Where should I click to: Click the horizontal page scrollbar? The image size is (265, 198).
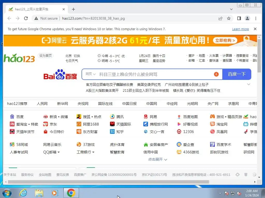pyautogui.click(x=108, y=182)
